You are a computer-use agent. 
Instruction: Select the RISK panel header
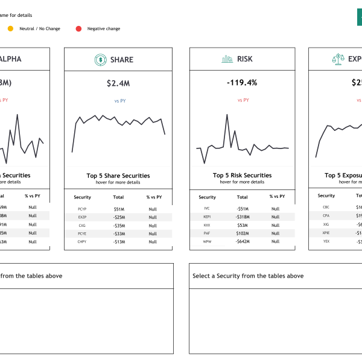click(242, 59)
